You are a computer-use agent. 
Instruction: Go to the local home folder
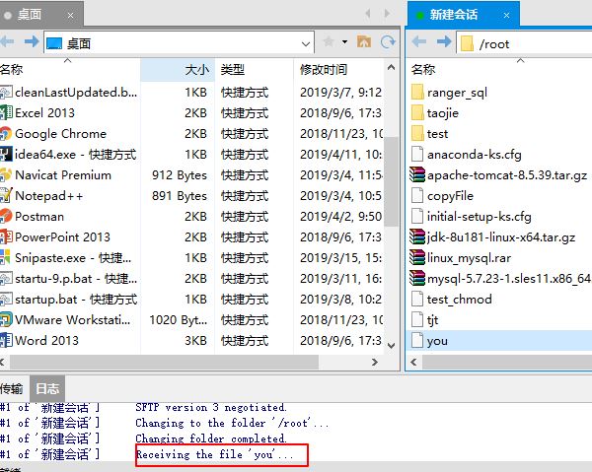[364, 42]
